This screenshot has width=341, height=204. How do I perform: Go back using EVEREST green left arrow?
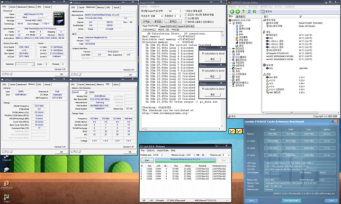click(232, 11)
